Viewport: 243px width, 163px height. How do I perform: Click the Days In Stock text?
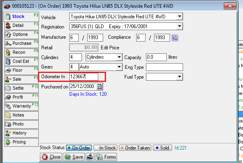point(88,94)
